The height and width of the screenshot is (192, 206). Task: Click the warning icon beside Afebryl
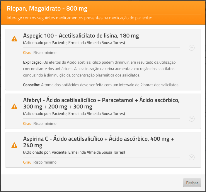point(14,106)
